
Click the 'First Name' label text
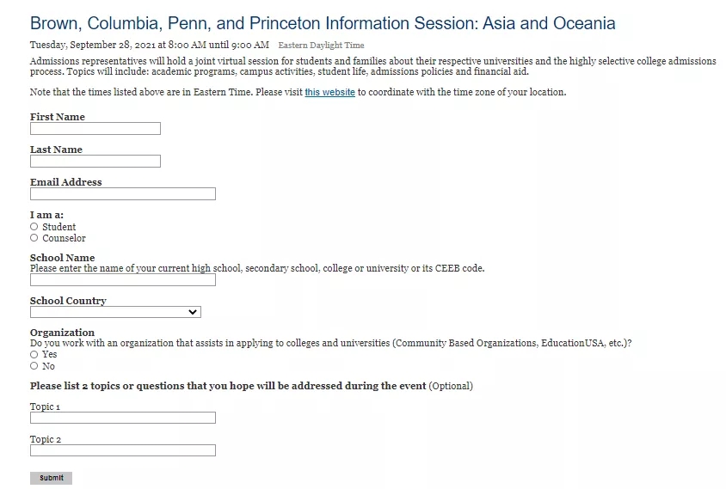click(x=58, y=117)
